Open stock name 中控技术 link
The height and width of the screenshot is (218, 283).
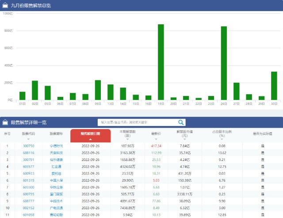(56, 201)
